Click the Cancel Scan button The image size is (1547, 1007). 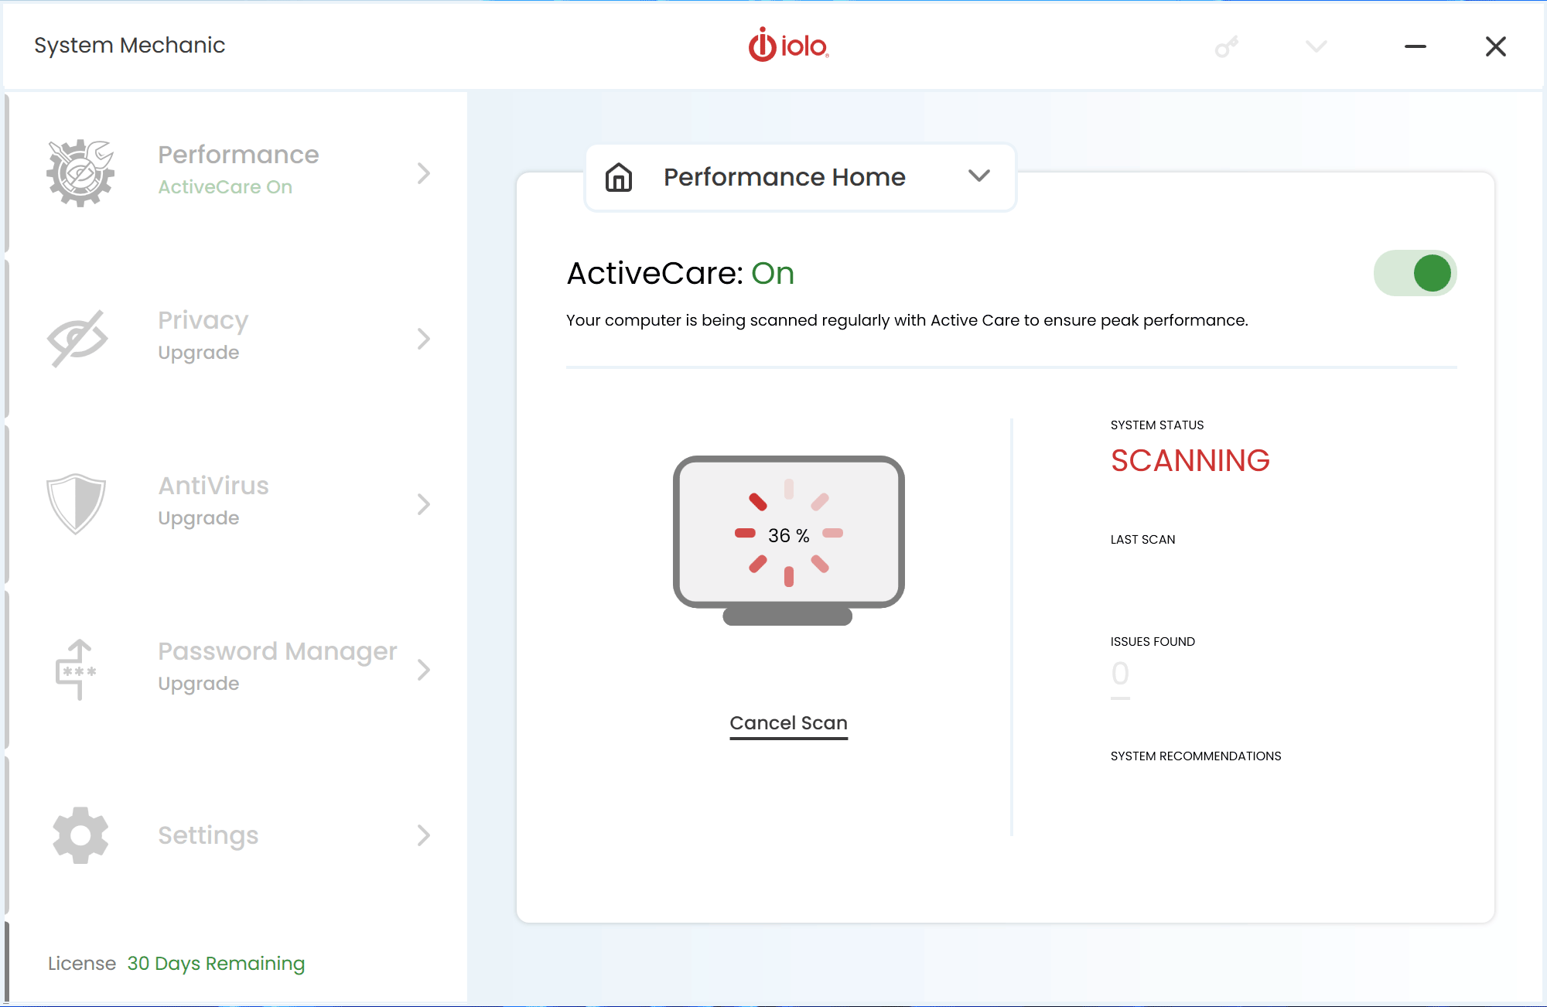pos(788,723)
